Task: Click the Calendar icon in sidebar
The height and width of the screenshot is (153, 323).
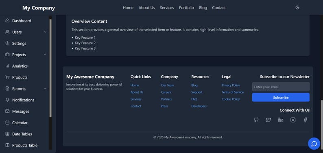Action: click(x=7, y=122)
